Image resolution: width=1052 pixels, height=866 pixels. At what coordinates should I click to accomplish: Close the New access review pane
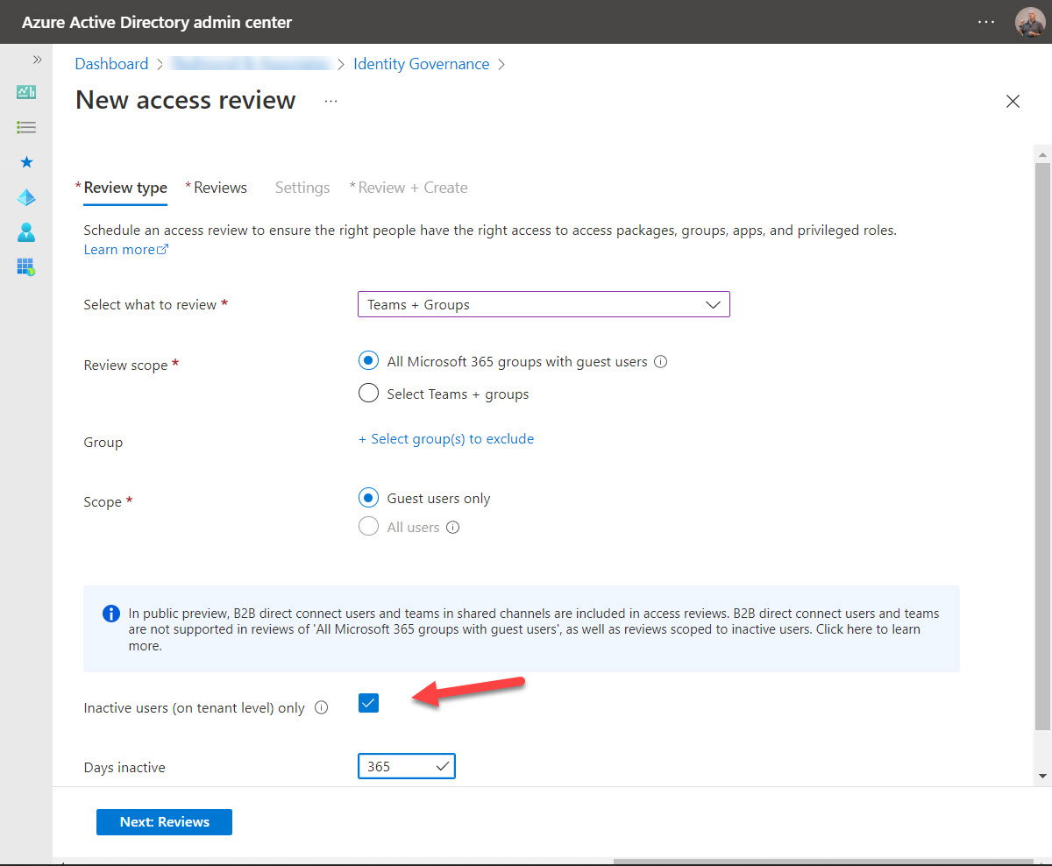pyautogui.click(x=1013, y=101)
